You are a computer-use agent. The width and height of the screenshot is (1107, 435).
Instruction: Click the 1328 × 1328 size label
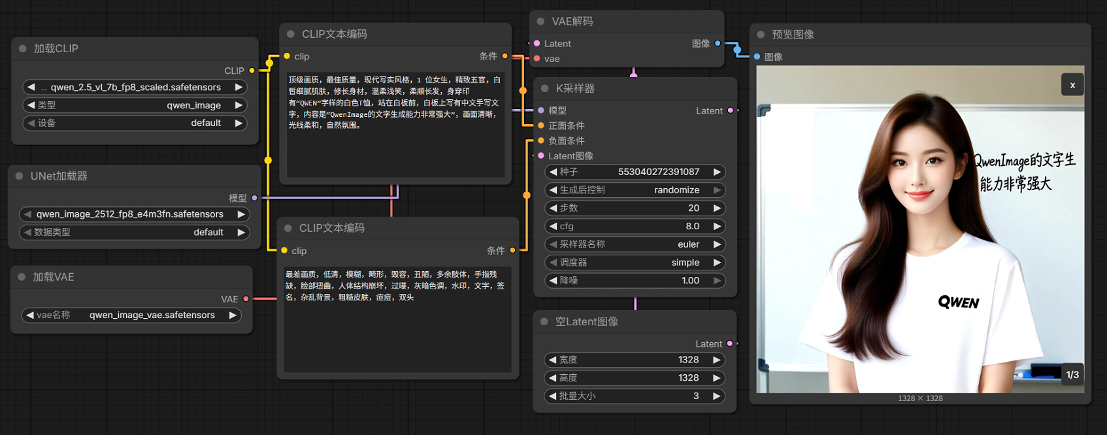920,398
